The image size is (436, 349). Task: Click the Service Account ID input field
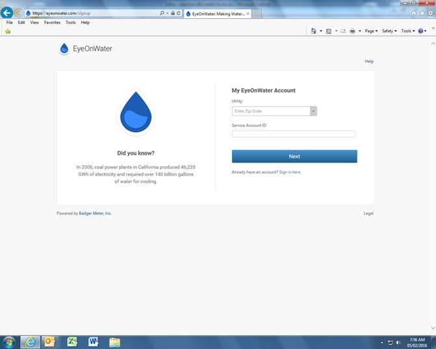coord(294,134)
